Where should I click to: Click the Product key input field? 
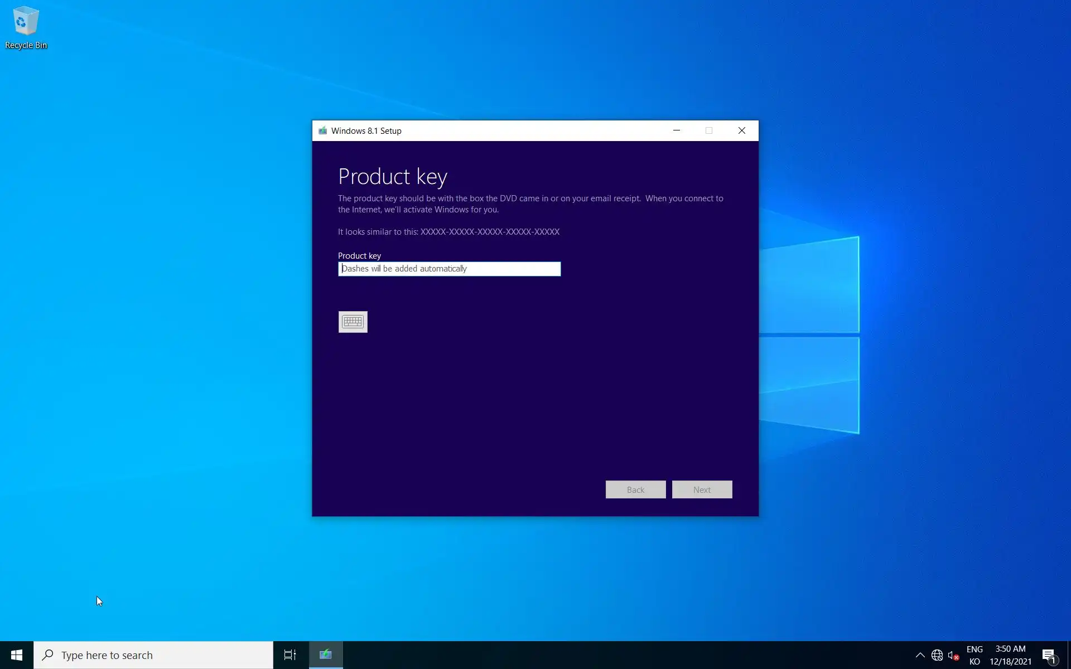coord(449,269)
